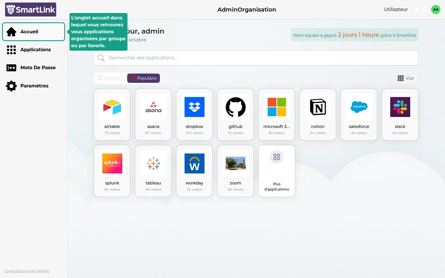445x278 pixels.
Task: Focus the Rechercher des applications search field
Action: tap(256, 58)
